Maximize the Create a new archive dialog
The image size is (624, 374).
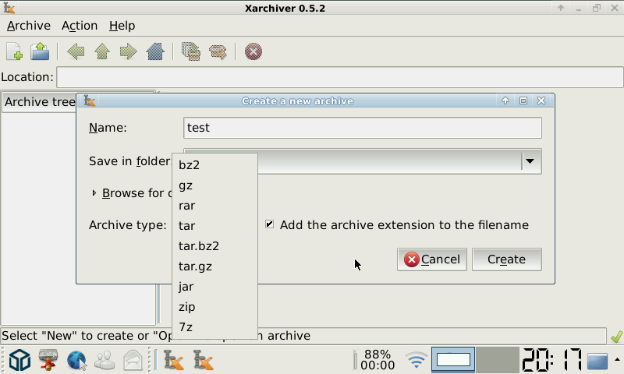point(523,101)
